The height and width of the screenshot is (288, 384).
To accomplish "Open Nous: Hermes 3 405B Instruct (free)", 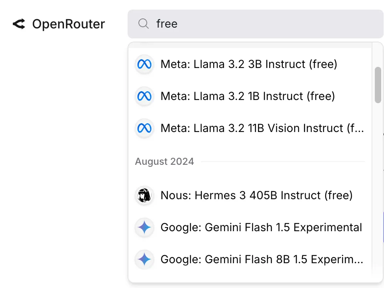I will (x=256, y=196).
